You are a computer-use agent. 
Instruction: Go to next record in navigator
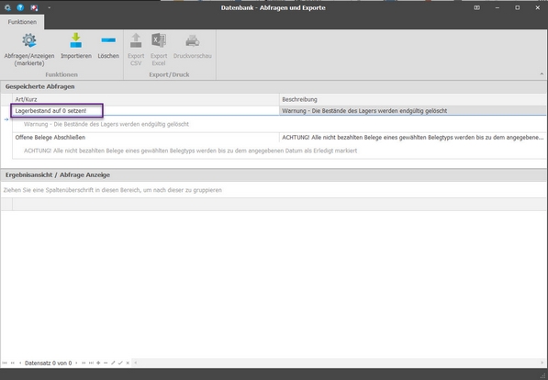(76, 363)
